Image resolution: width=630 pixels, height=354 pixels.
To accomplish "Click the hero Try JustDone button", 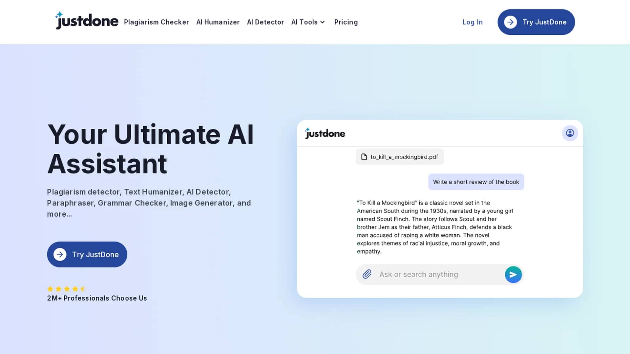I will coord(87,254).
